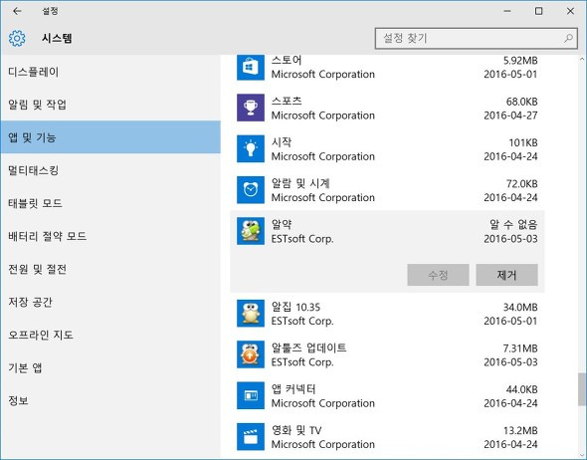Select the ALZip (알집 10.35) icon

251,314
